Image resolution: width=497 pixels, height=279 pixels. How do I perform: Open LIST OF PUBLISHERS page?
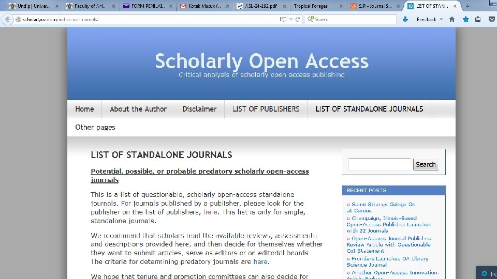click(x=266, y=109)
